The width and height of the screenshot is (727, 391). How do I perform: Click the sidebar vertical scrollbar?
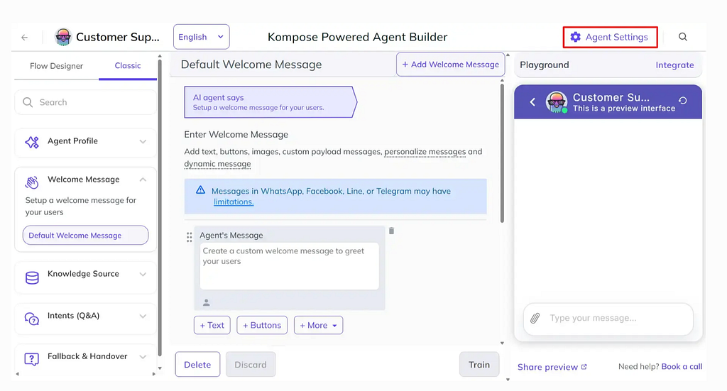point(160,209)
